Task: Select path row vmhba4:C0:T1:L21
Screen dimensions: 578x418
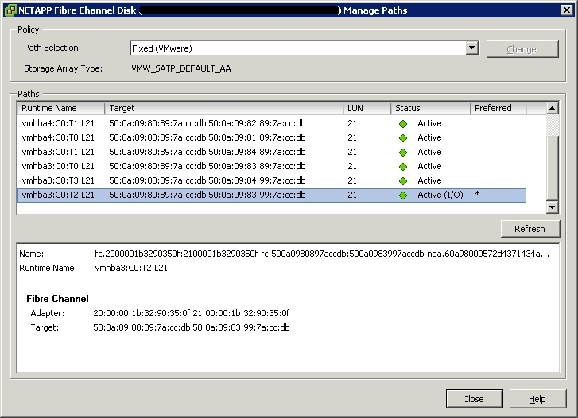Action: 272,123
